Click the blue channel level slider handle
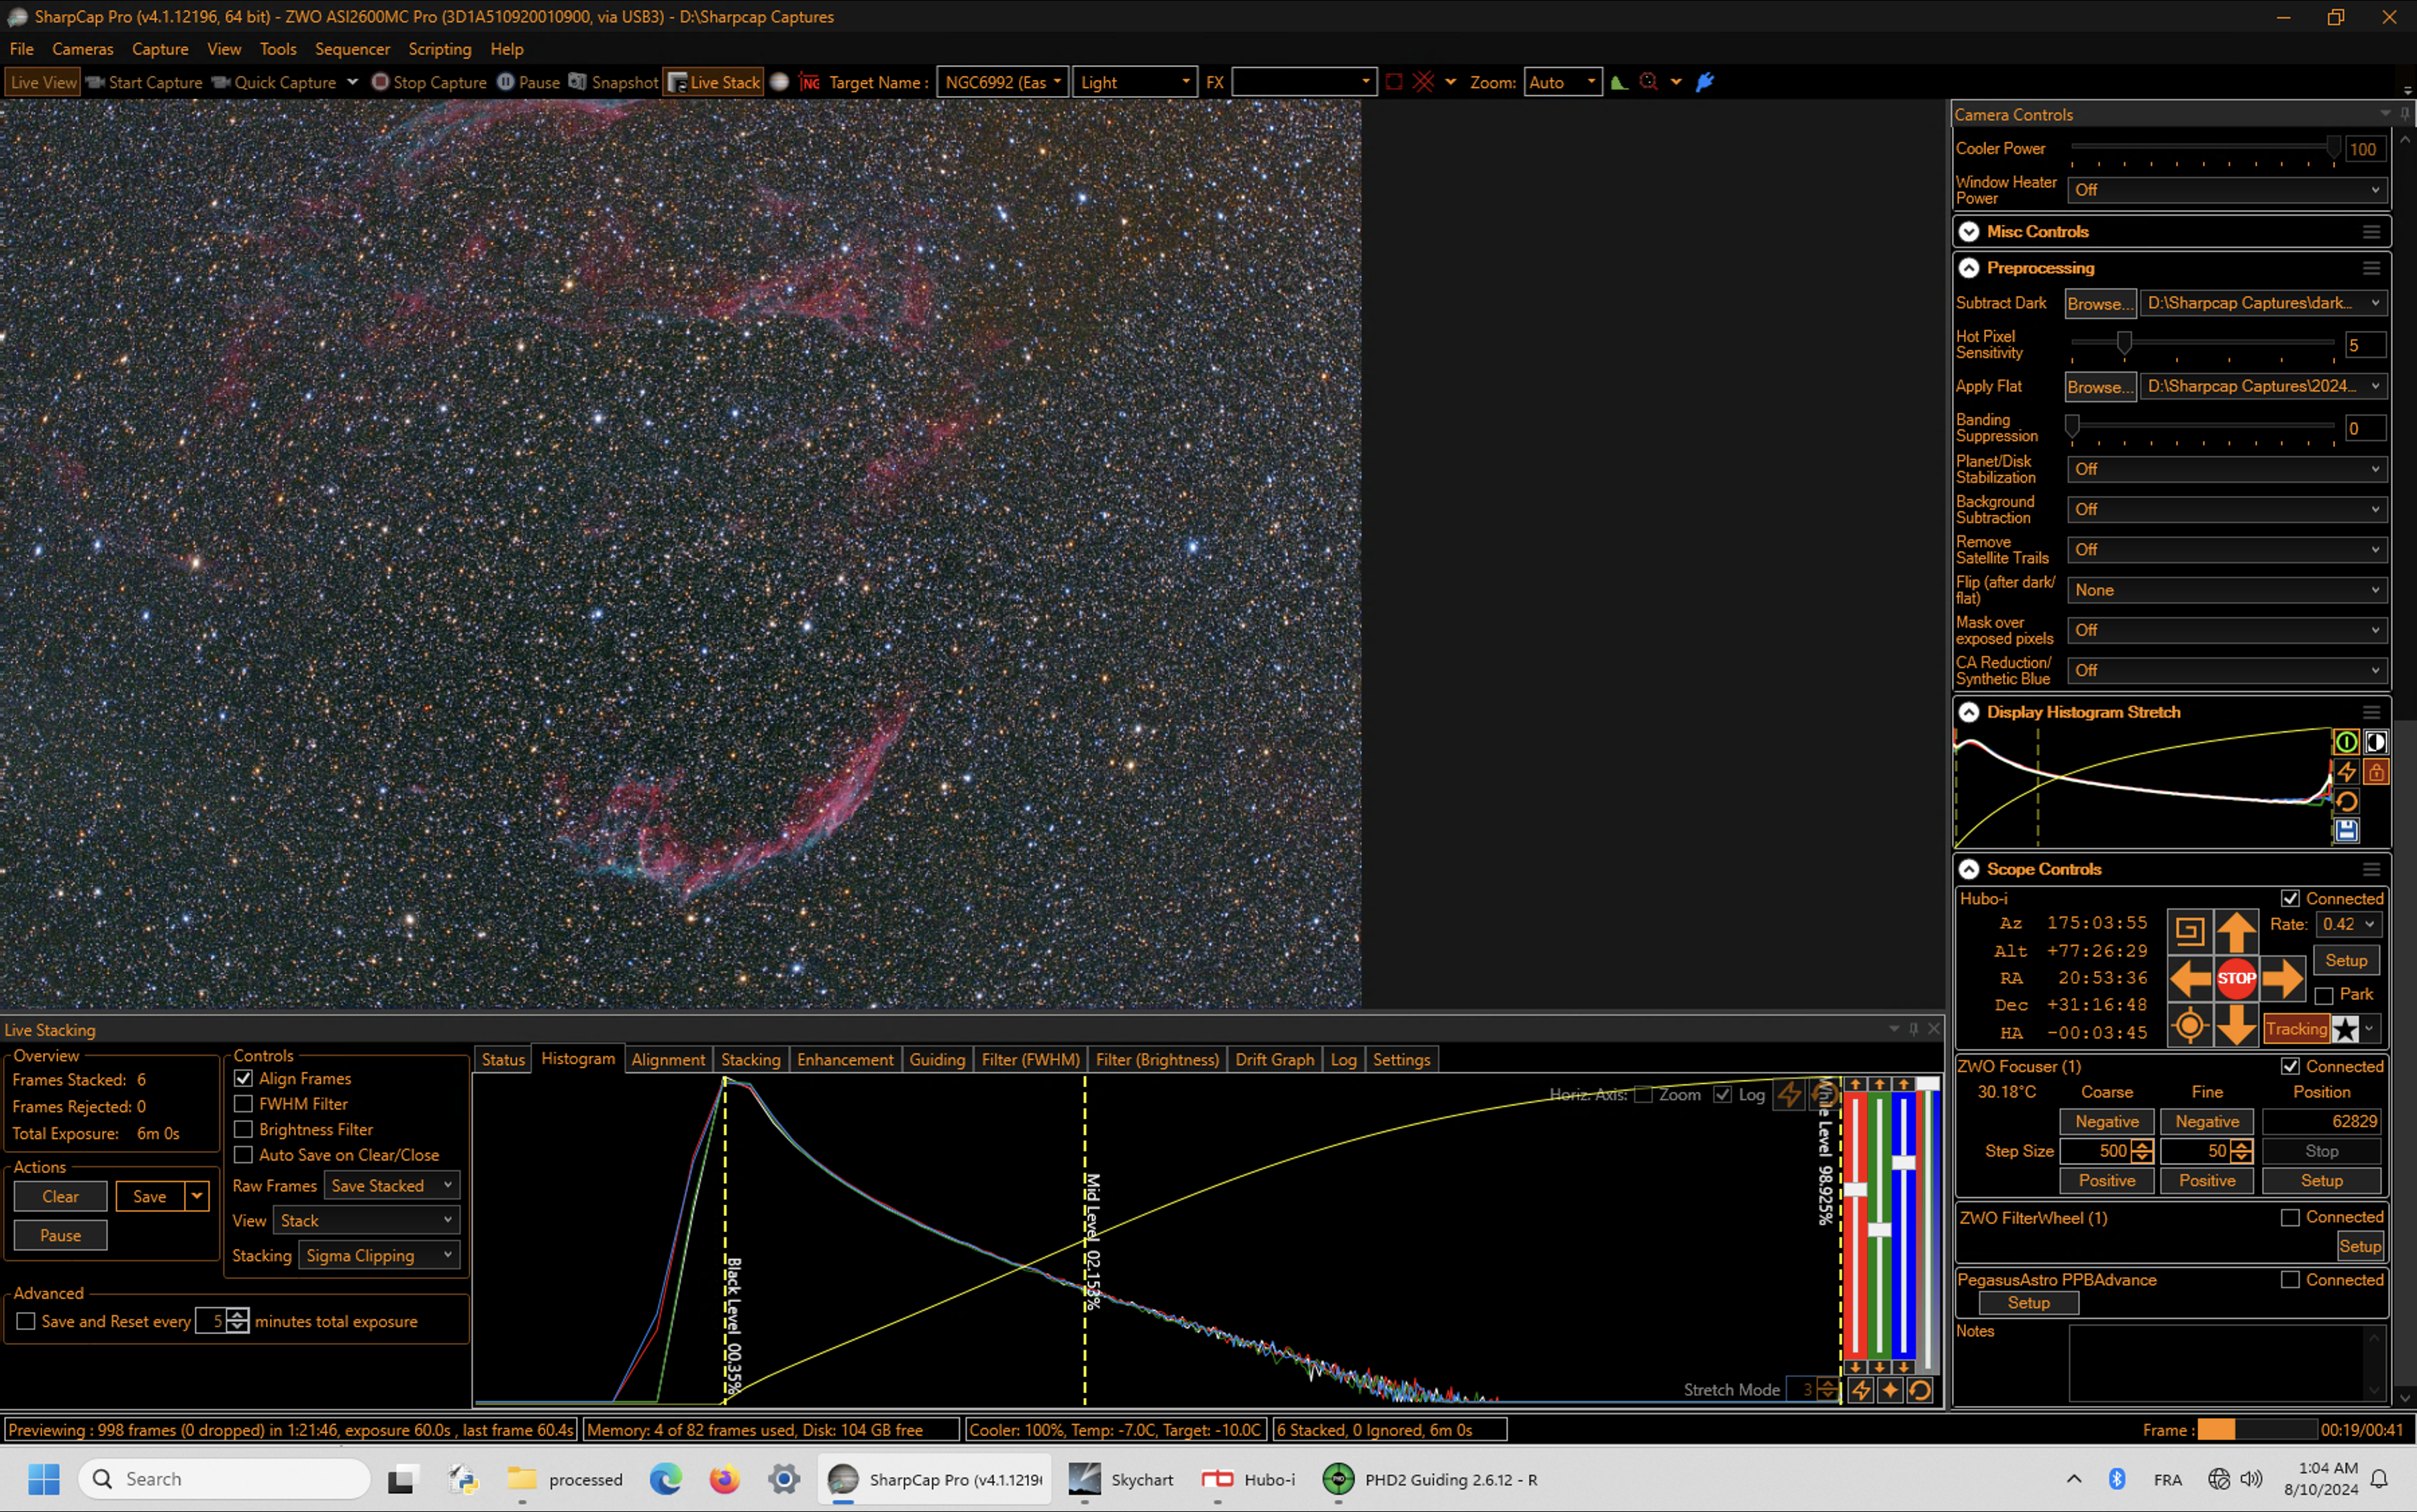Image resolution: width=2417 pixels, height=1512 pixels. [x=1904, y=1163]
